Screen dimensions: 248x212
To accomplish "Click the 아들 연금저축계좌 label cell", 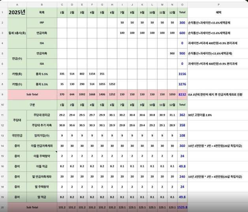I will 42,146.
